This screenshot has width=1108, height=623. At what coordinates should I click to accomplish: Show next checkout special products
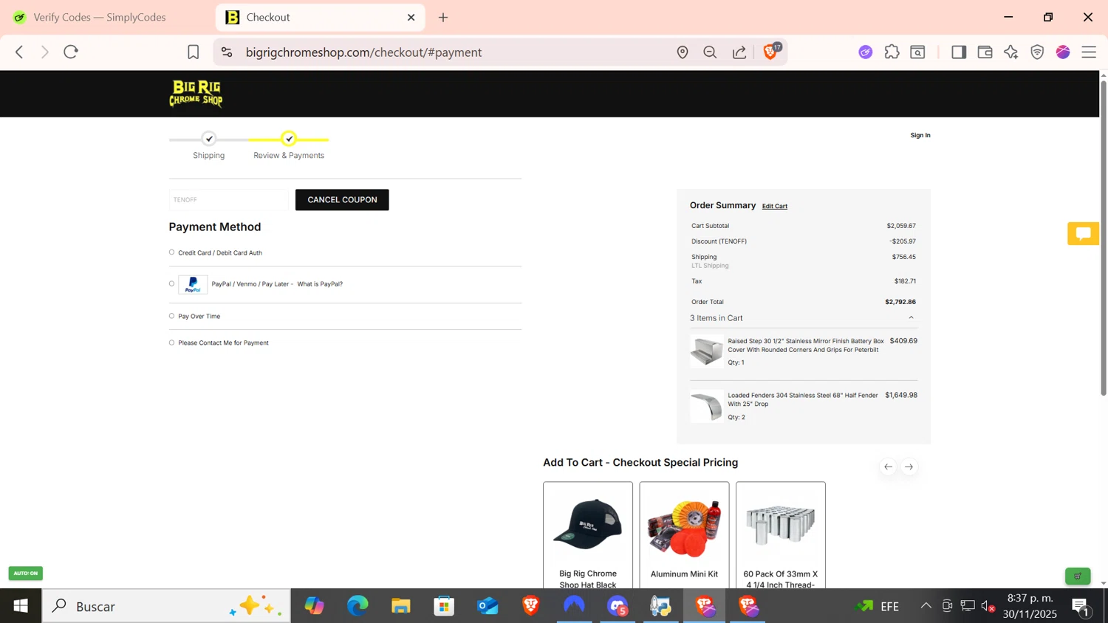(x=909, y=467)
